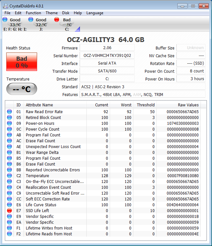Click the blue orb for Soft ECC Correction Rate
Viewport: 212px width, 246px height.
tap(9, 199)
